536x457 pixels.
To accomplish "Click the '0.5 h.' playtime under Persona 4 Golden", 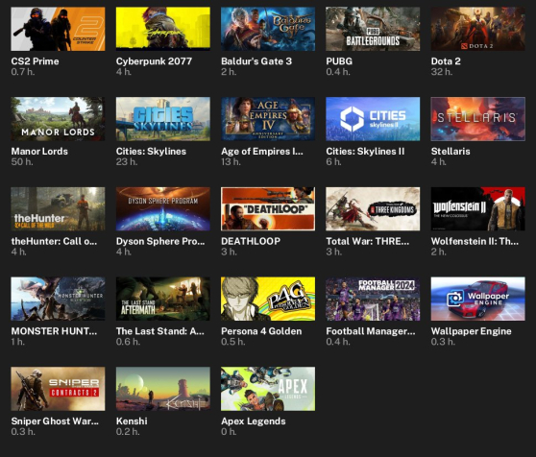I will [x=233, y=342].
